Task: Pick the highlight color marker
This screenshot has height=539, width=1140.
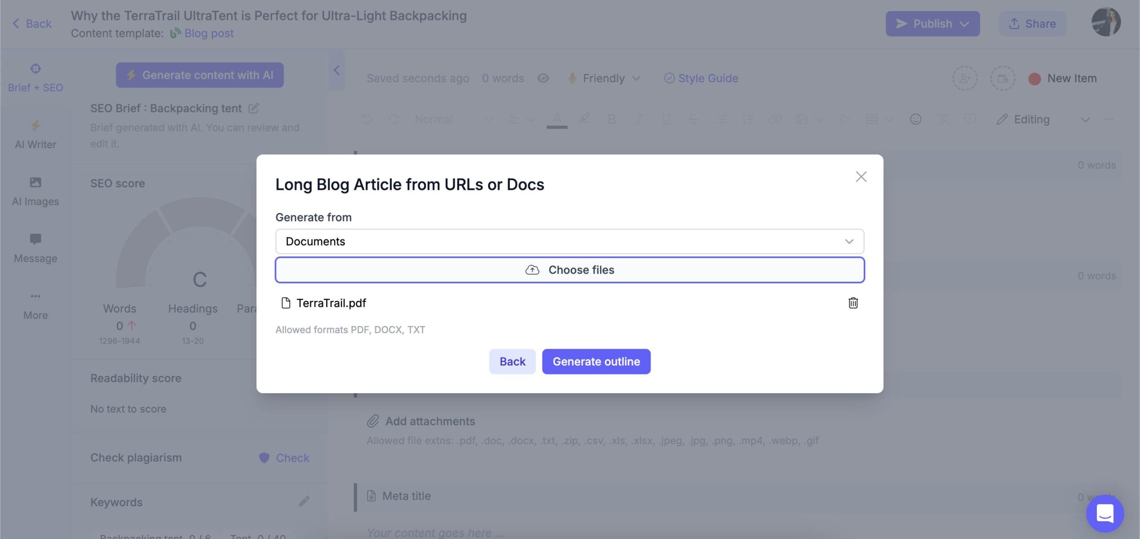Action: (584, 118)
